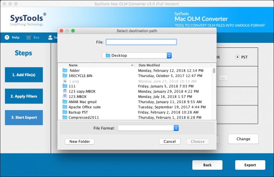Select the "$RECYCLE.BIN" entry
Screen dimensions: 274x177
coord(81,76)
